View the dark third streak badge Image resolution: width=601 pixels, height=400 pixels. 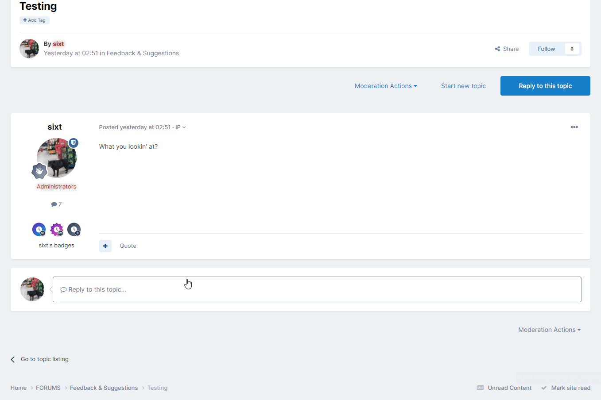74,229
